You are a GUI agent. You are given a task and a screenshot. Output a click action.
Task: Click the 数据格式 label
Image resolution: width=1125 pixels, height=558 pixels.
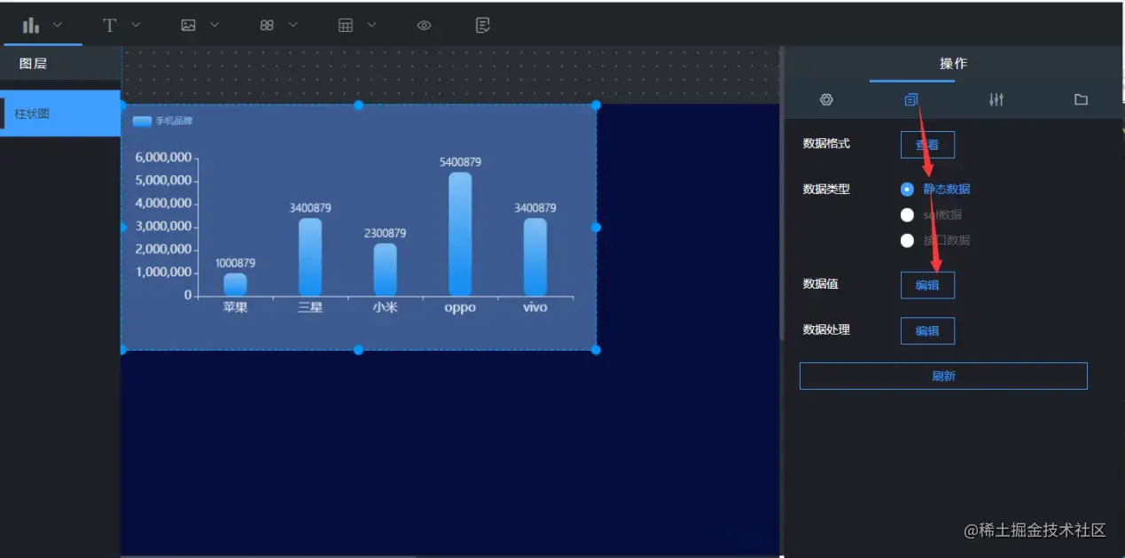click(x=826, y=143)
